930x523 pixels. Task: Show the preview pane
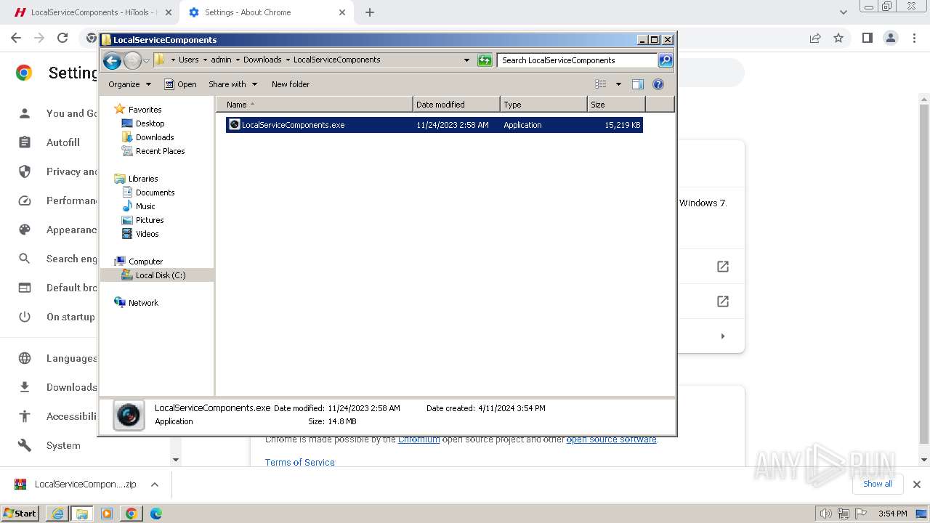click(638, 84)
